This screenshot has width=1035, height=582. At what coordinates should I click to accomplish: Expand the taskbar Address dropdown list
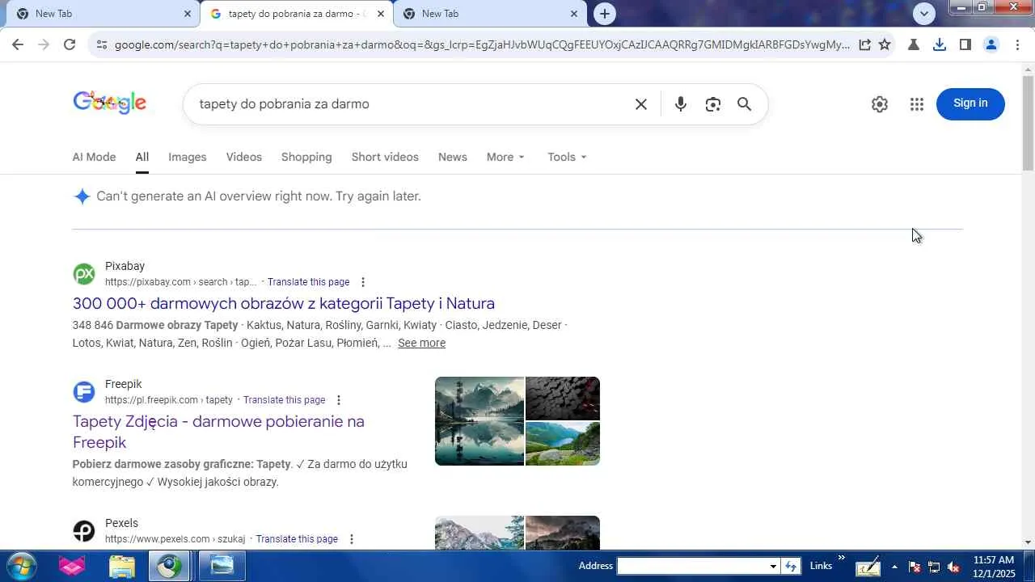pyautogui.click(x=773, y=566)
